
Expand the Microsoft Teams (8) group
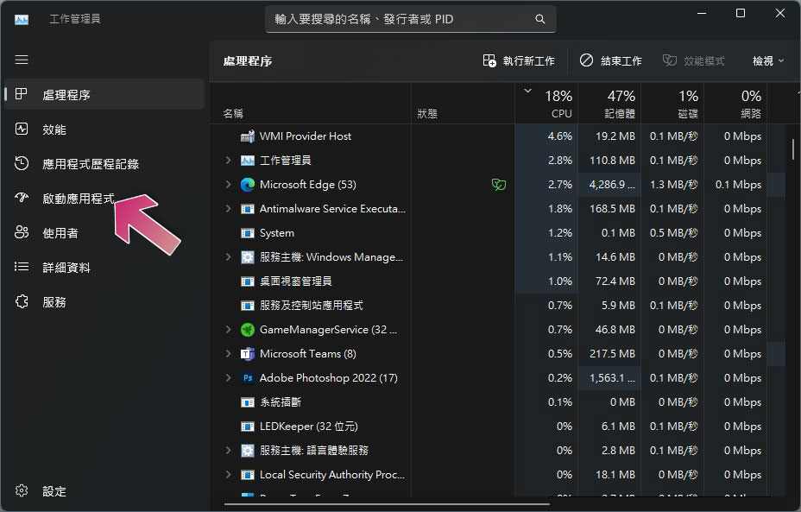click(228, 354)
